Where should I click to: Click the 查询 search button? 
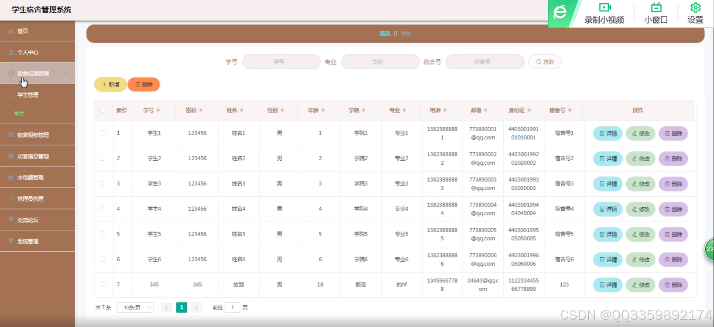[545, 62]
